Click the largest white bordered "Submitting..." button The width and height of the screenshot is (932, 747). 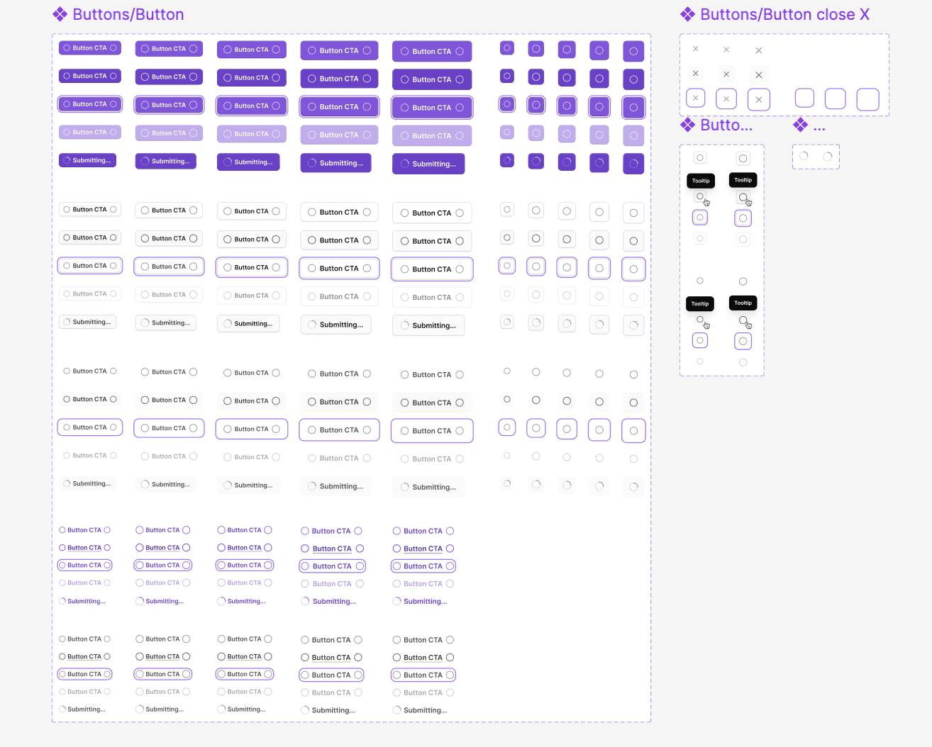pyautogui.click(x=428, y=325)
